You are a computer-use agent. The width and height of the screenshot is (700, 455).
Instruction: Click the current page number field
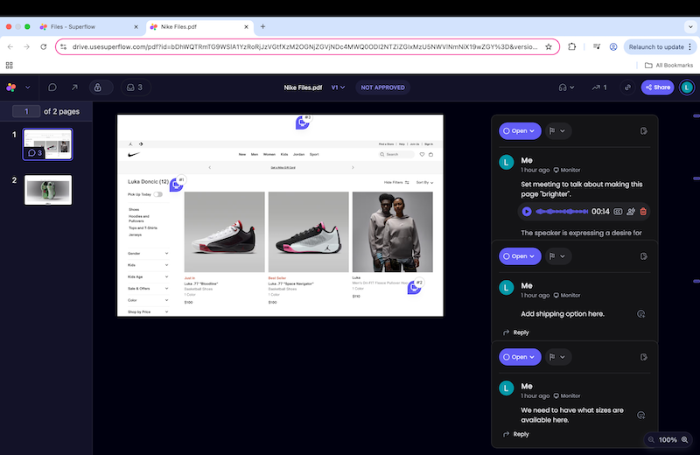[26, 111]
